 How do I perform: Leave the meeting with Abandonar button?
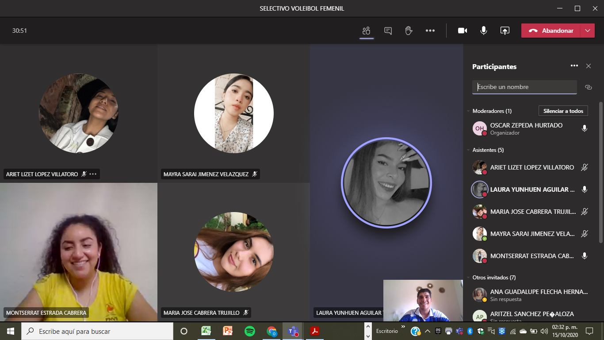coord(551,31)
